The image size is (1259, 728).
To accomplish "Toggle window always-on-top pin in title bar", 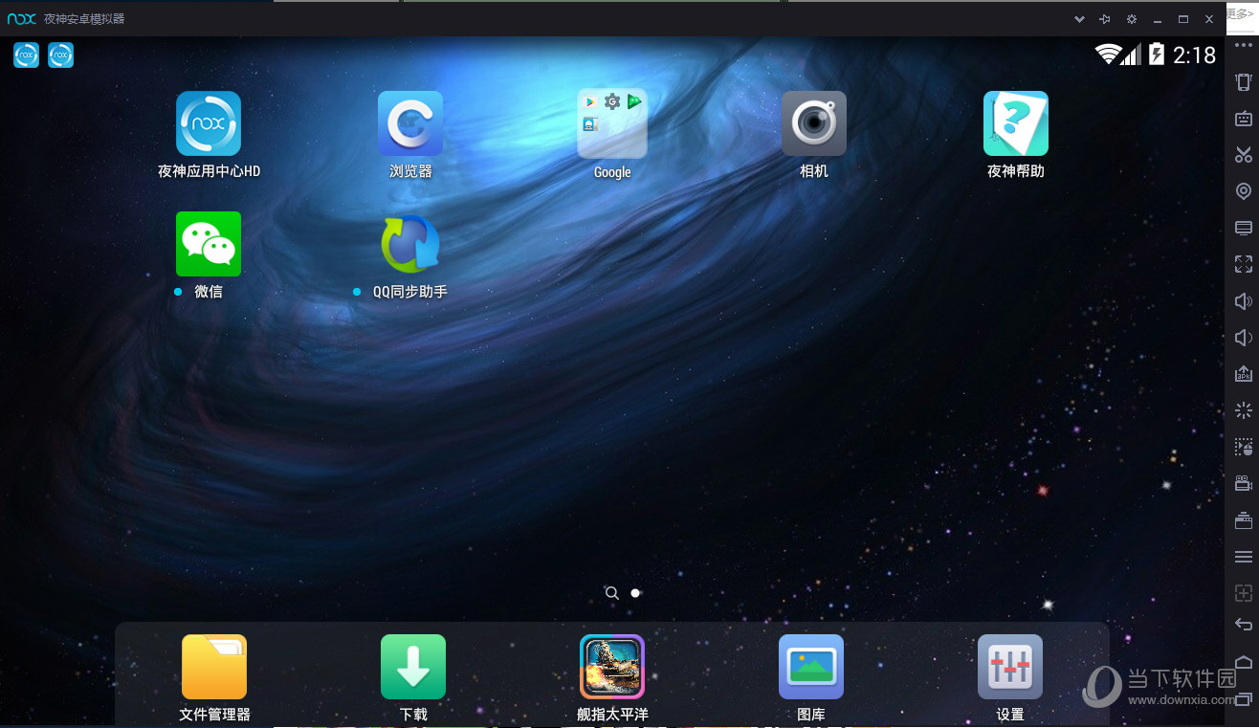I will pyautogui.click(x=1105, y=19).
